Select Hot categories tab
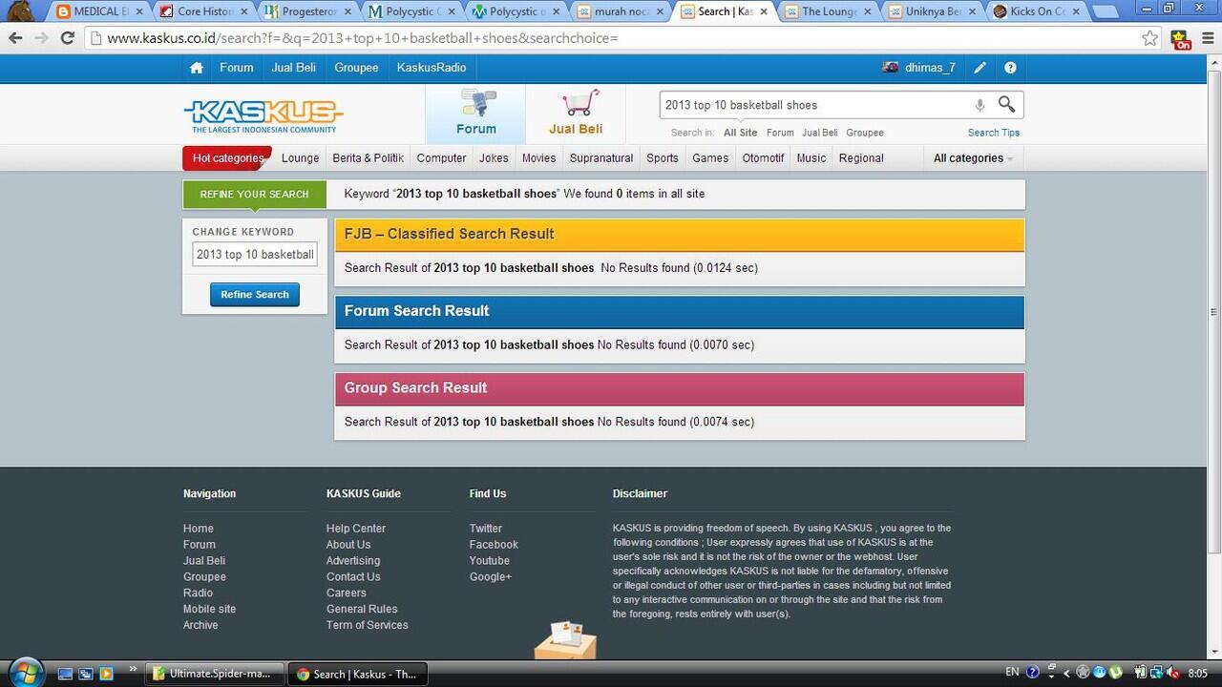Image resolution: width=1222 pixels, height=687 pixels. 227,158
